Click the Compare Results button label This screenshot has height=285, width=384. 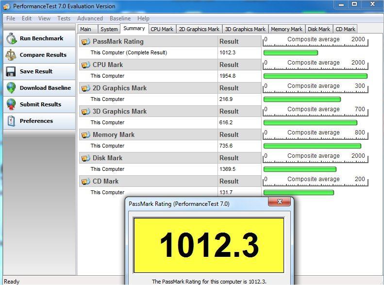click(x=43, y=55)
